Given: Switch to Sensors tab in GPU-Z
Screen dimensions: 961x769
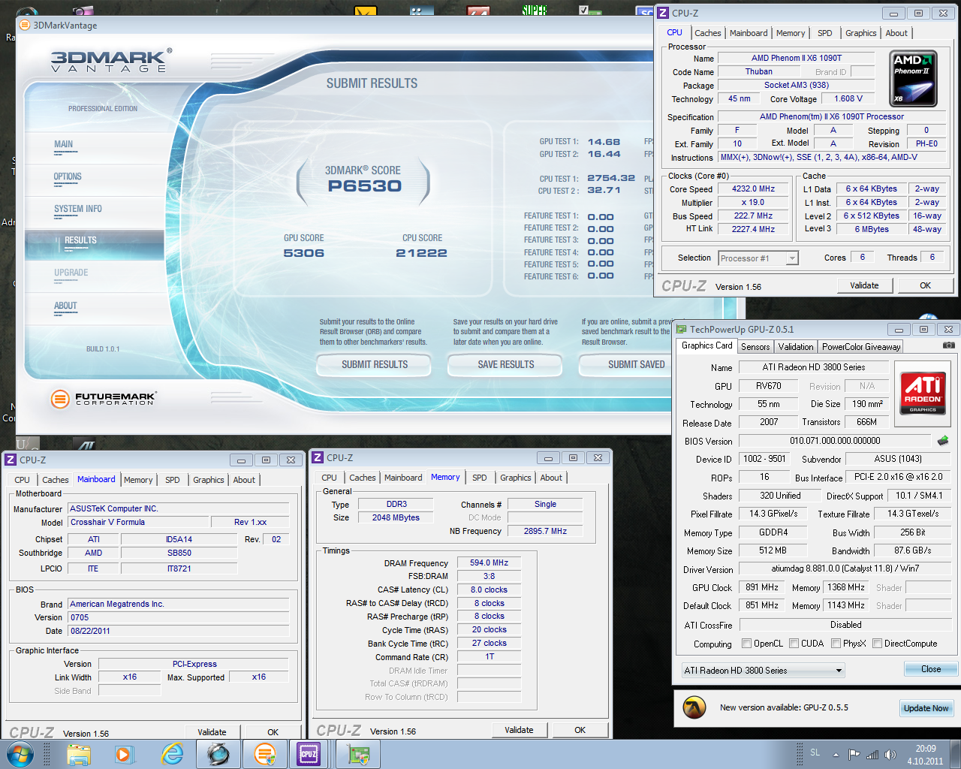Looking at the screenshot, I should pos(755,347).
